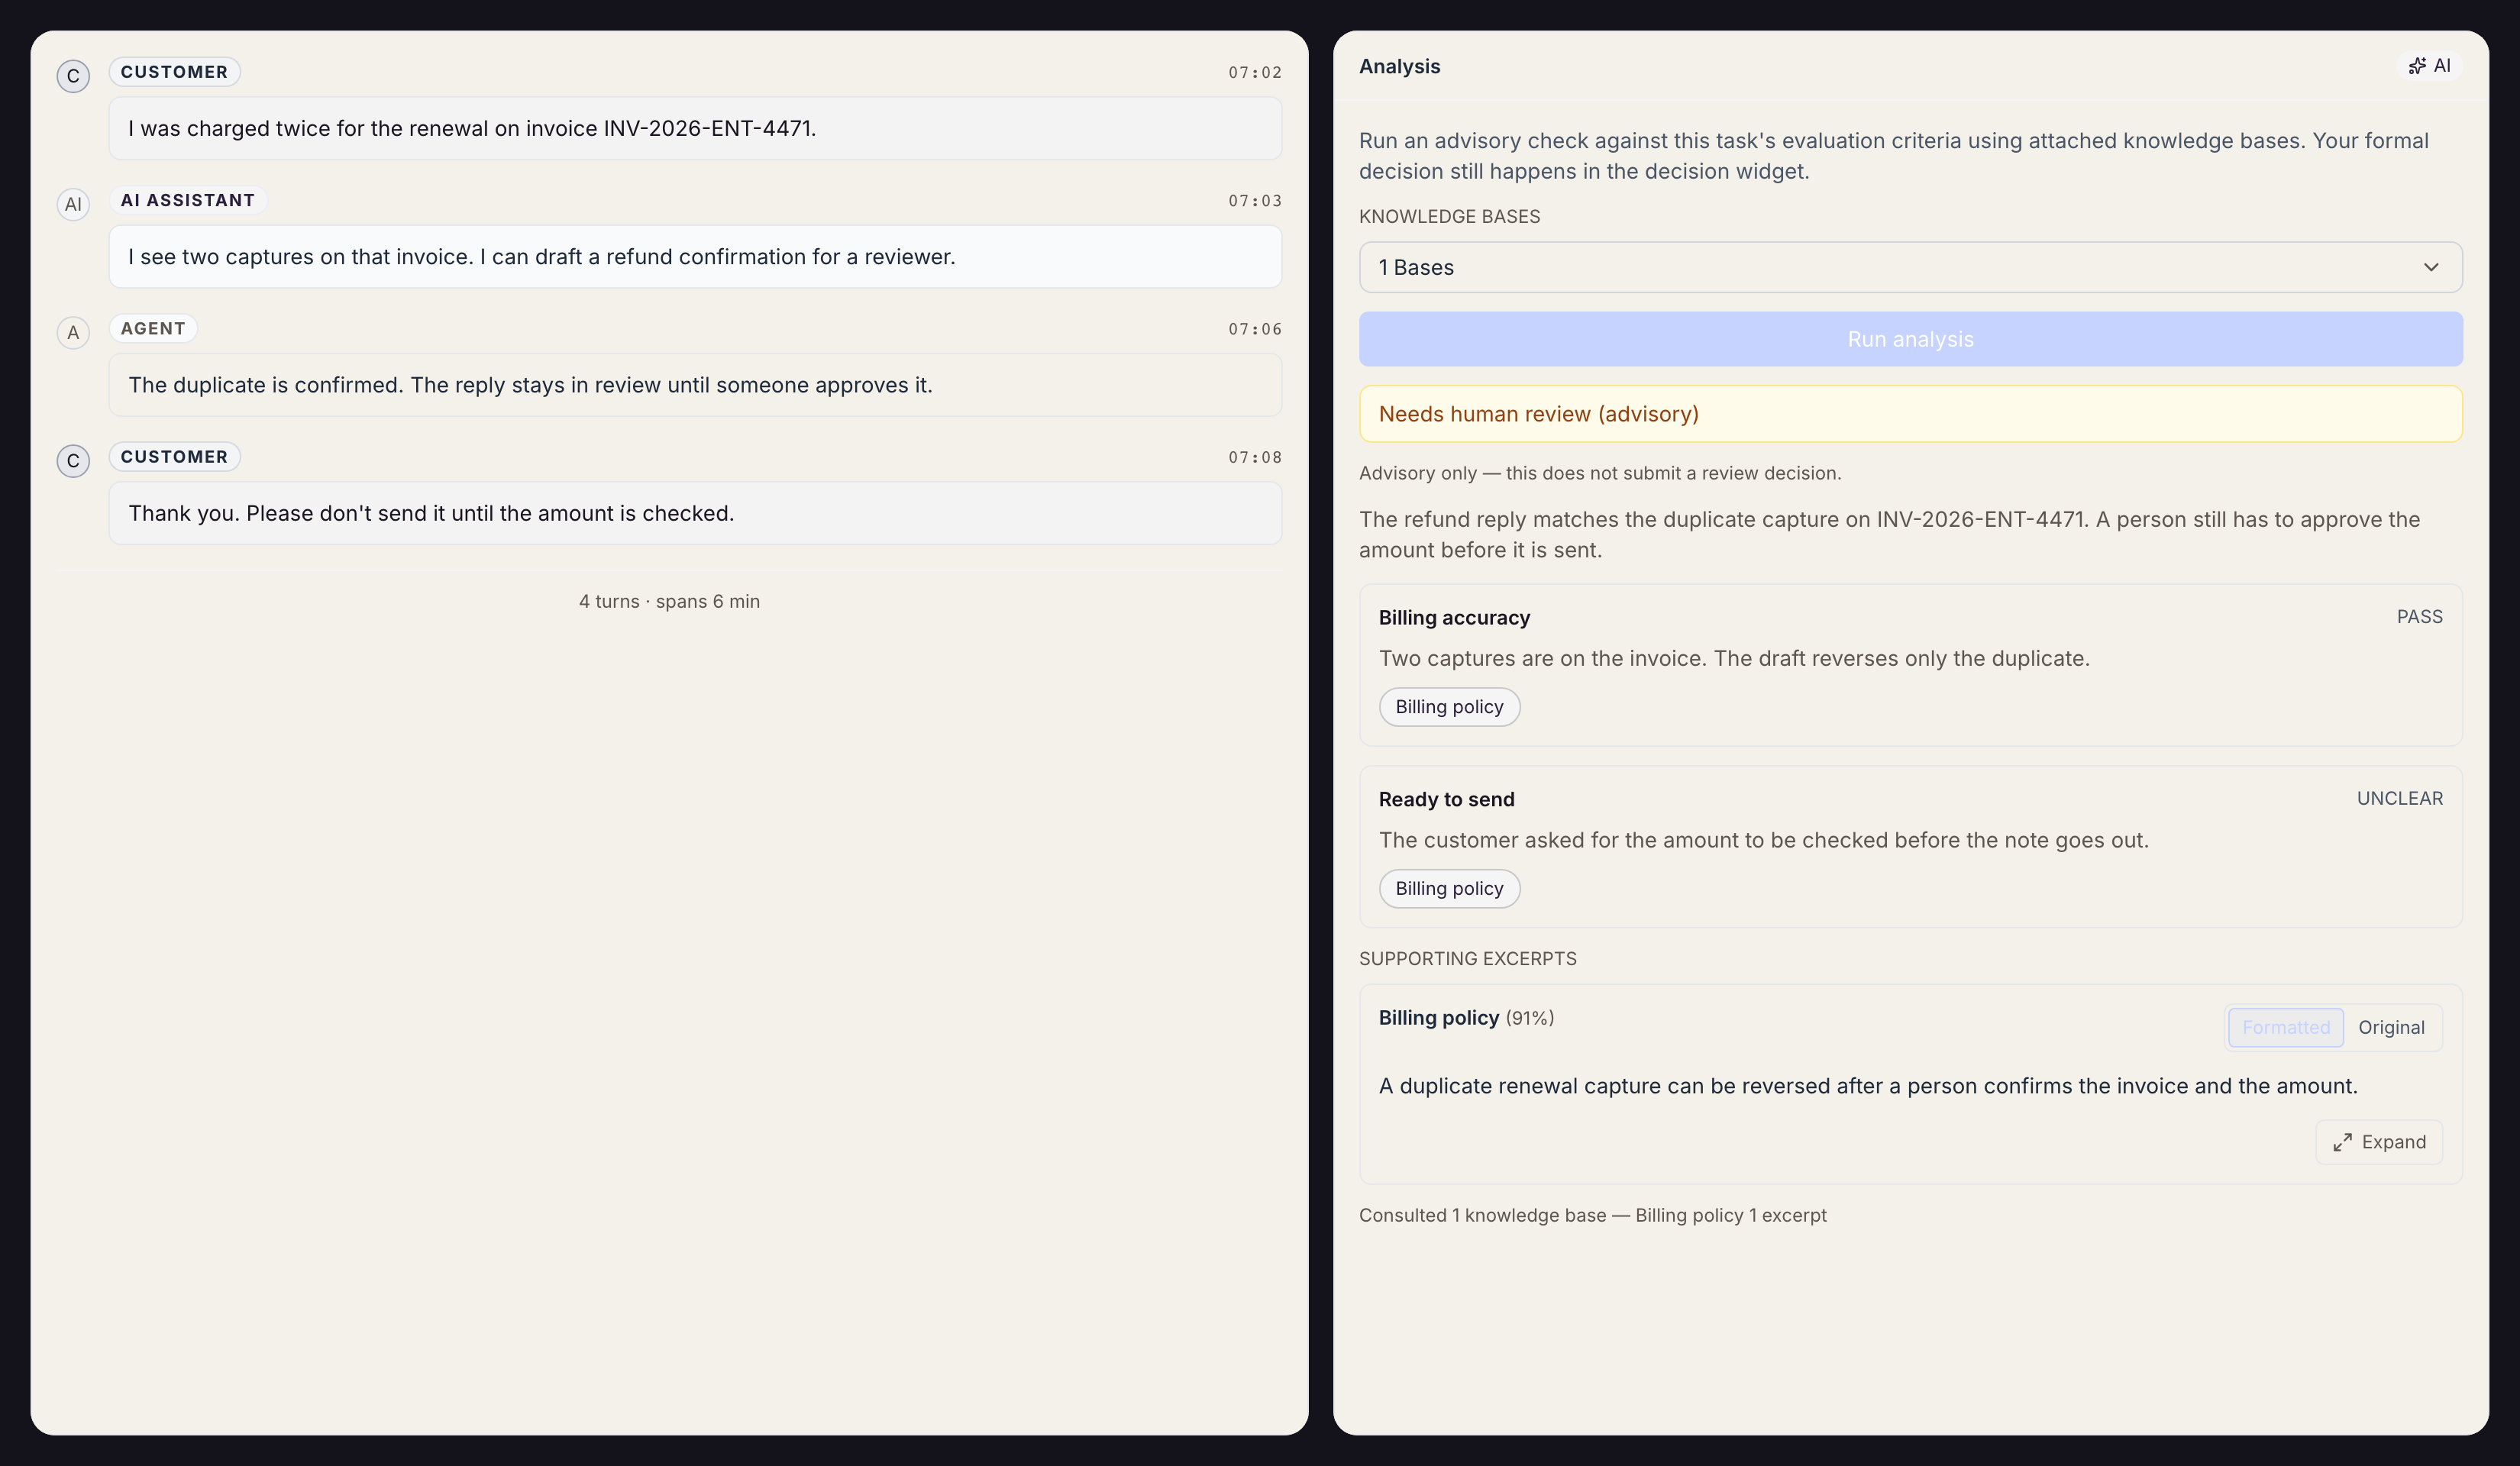Click the CUSTOMER label at 07:08

pos(174,457)
